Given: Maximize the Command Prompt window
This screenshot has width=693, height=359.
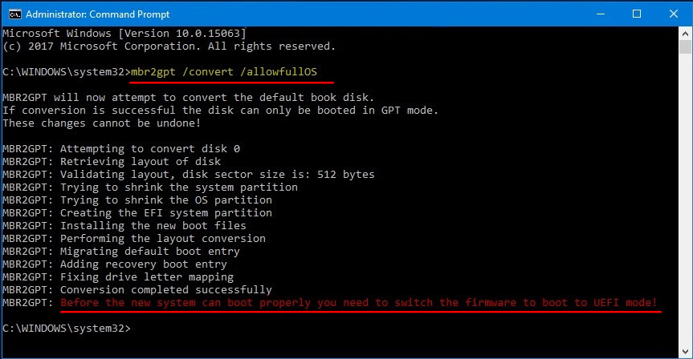Looking at the screenshot, I should coord(637,14).
